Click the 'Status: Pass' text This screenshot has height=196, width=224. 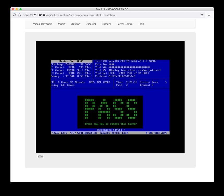(x=149, y=82)
